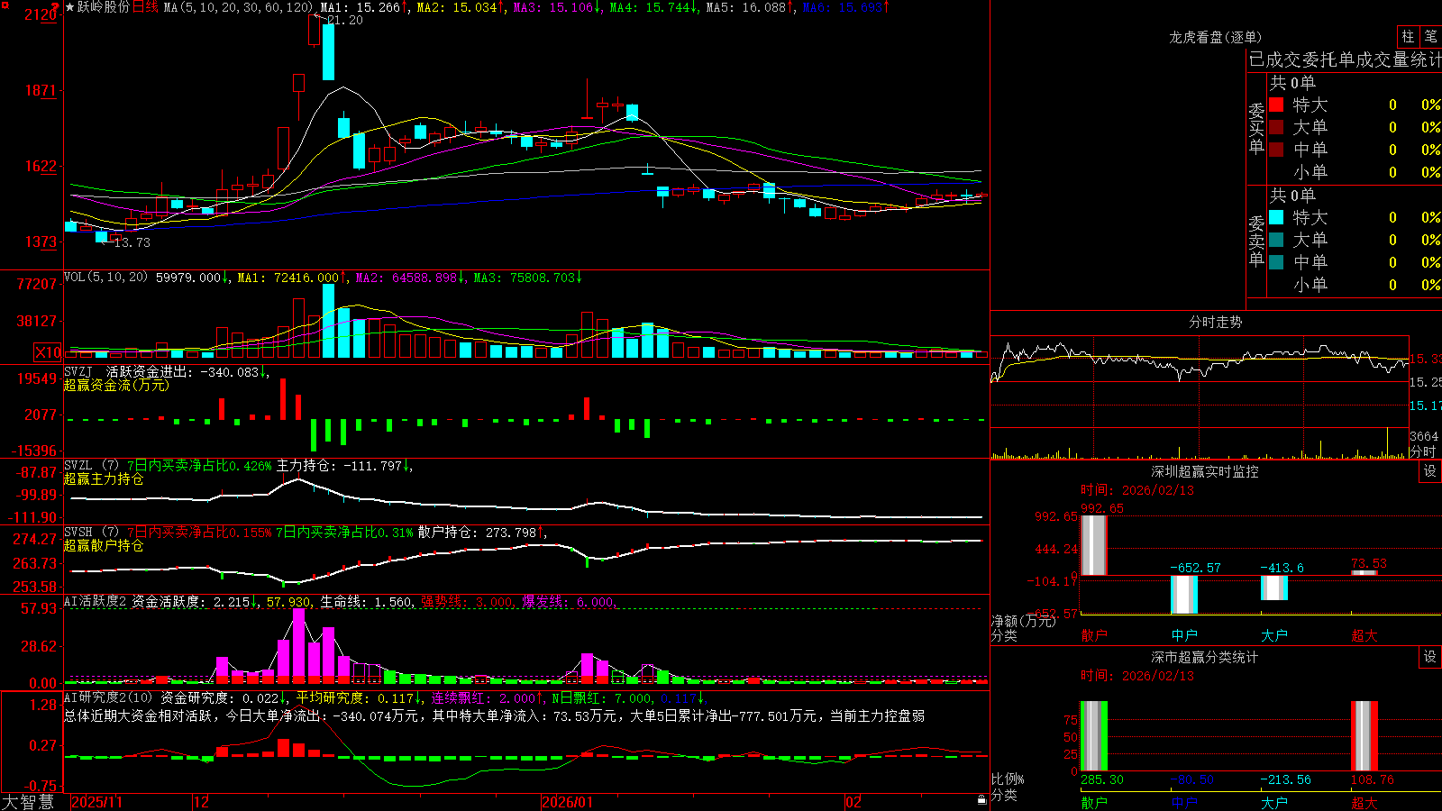Viewport: 1442px width, 811px height.
Task: Open 设 settings for 深圳超赢实时监控
Action: pyautogui.click(x=1430, y=471)
